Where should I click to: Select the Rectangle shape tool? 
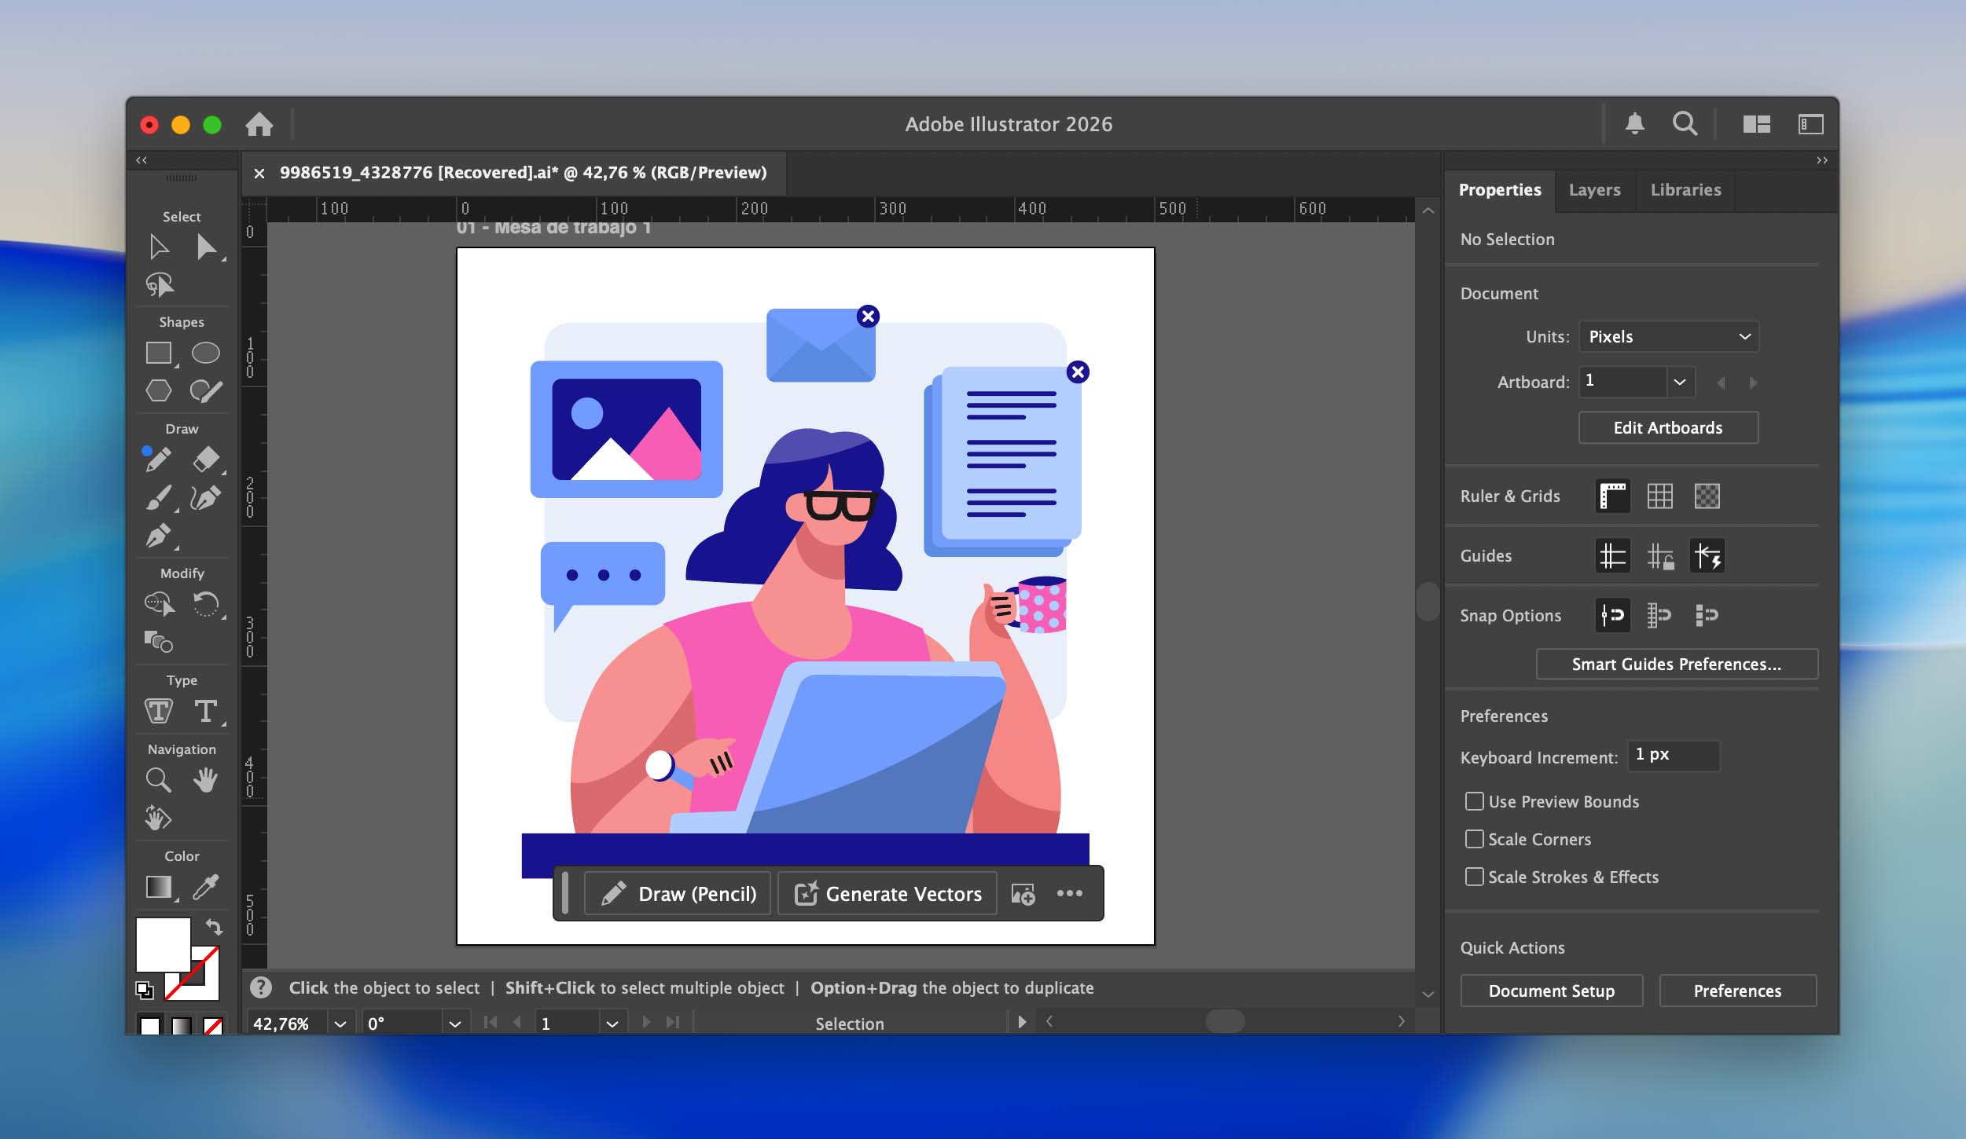click(x=159, y=353)
